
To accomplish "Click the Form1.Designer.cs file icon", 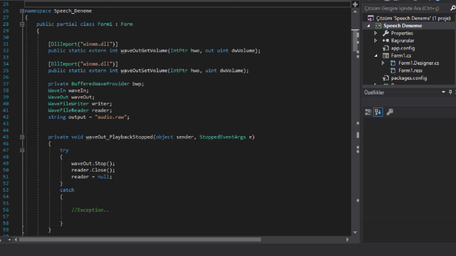I will pos(393,63).
